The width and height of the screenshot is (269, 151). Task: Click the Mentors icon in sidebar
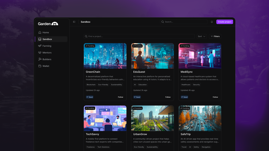[40, 53]
